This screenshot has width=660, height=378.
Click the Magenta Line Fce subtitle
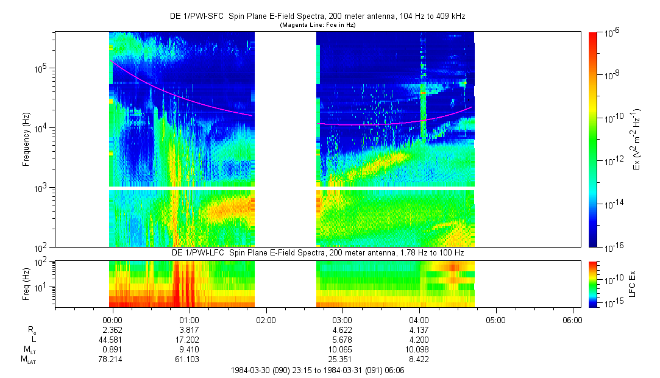(x=317, y=25)
